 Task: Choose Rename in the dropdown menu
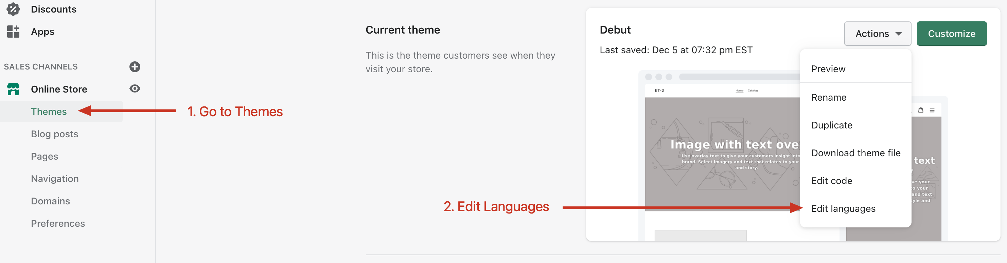pyautogui.click(x=856, y=97)
